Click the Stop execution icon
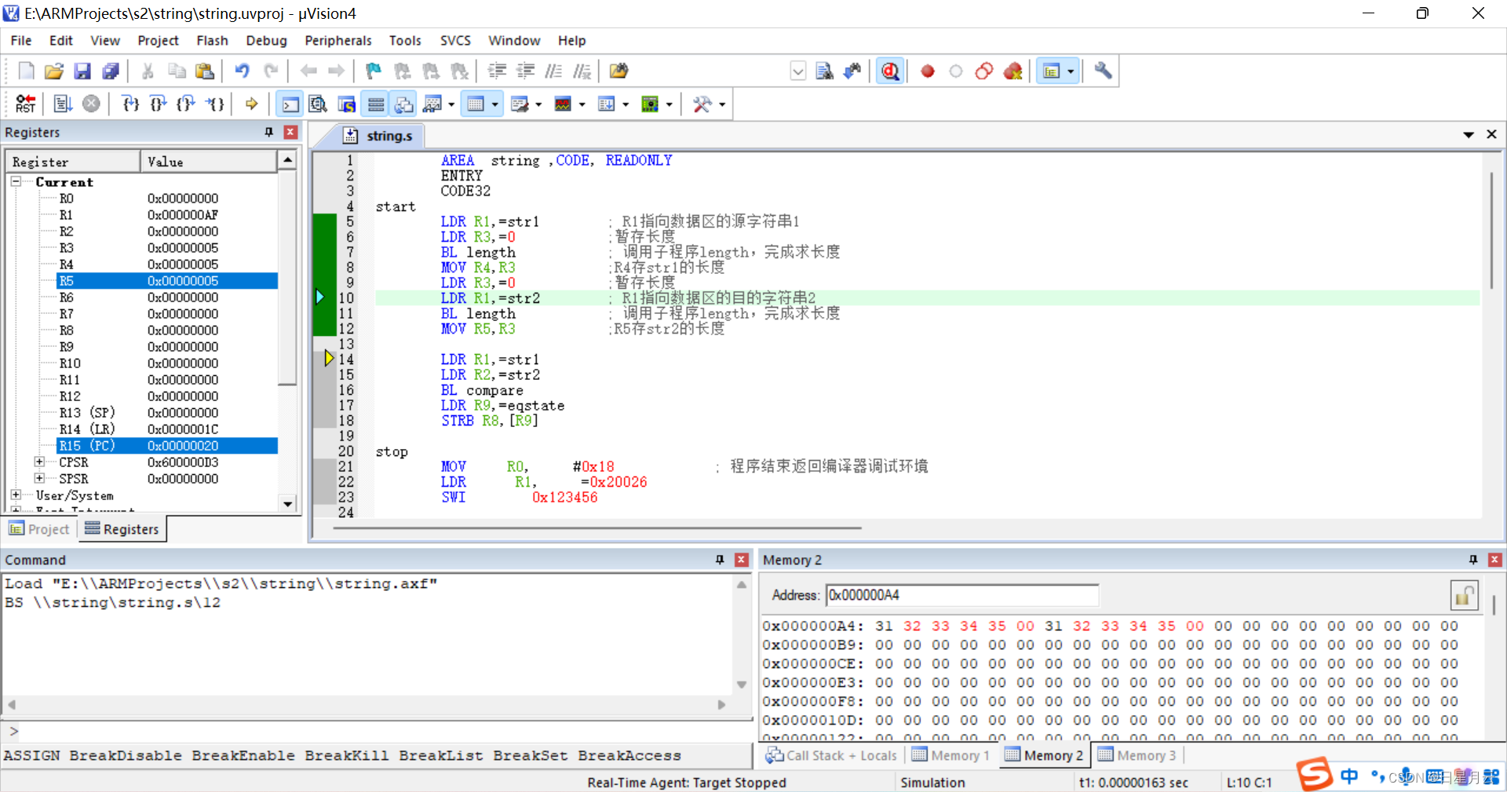 91,104
